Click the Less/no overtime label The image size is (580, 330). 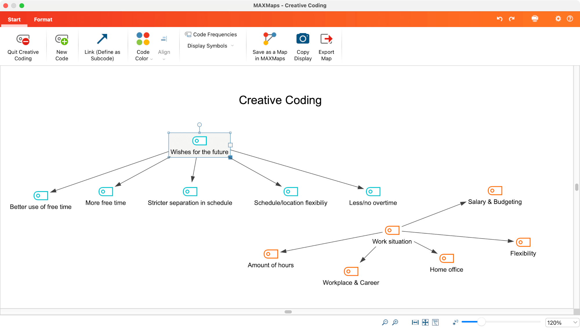[x=373, y=203]
